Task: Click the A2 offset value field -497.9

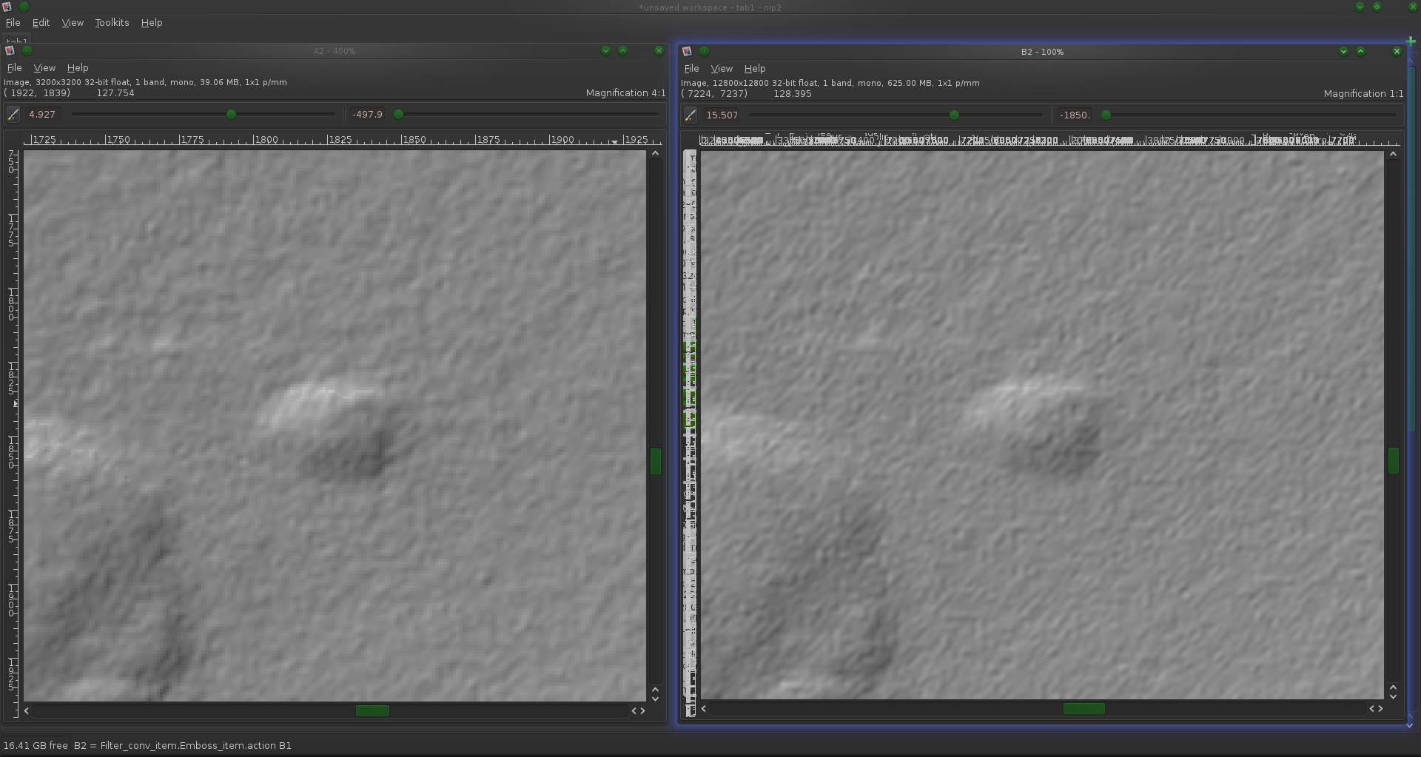Action: point(367,114)
